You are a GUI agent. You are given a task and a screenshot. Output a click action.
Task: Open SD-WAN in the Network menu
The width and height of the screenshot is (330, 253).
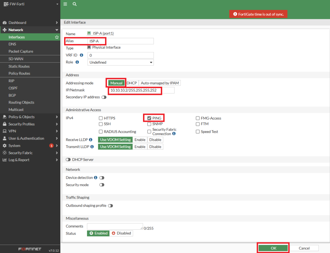click(16, 59)
